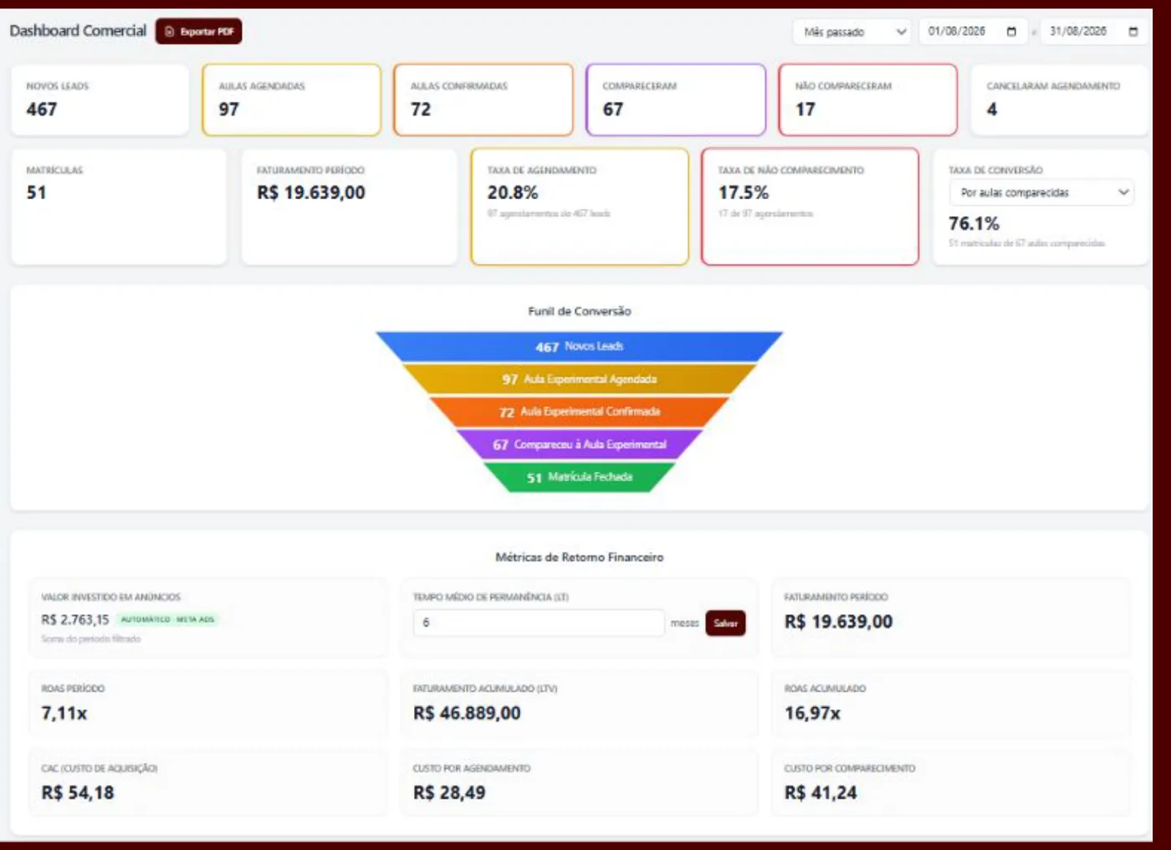Click the blue Novos Leads funnel segment

580,346
